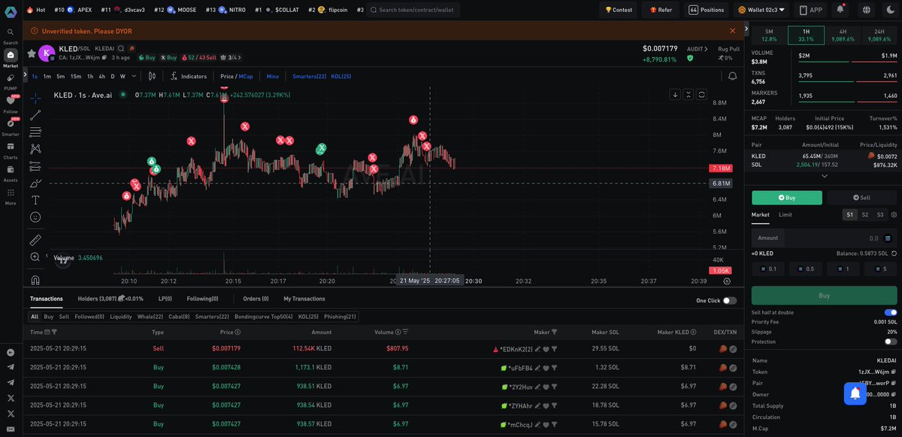
Task: Switch to the Limit order tab
Action: click(x=785, y=214)
